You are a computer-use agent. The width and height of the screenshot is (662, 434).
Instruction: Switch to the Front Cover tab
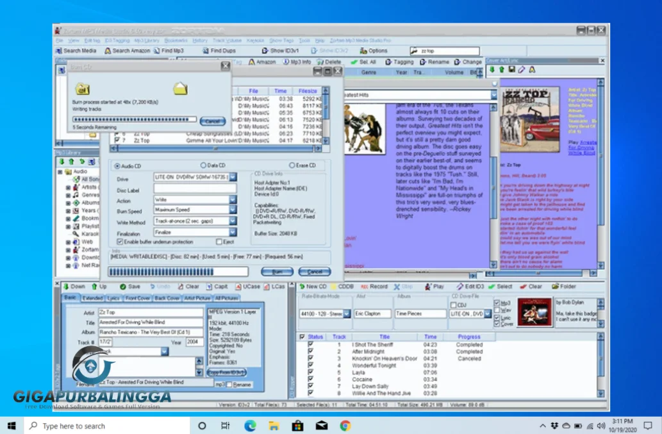pos(137,298)
